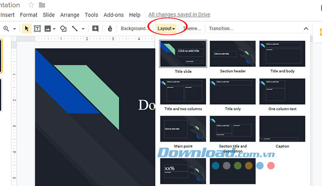322x186 pixels.
Task: Open the Transition panel button
Action: (221, 29)
